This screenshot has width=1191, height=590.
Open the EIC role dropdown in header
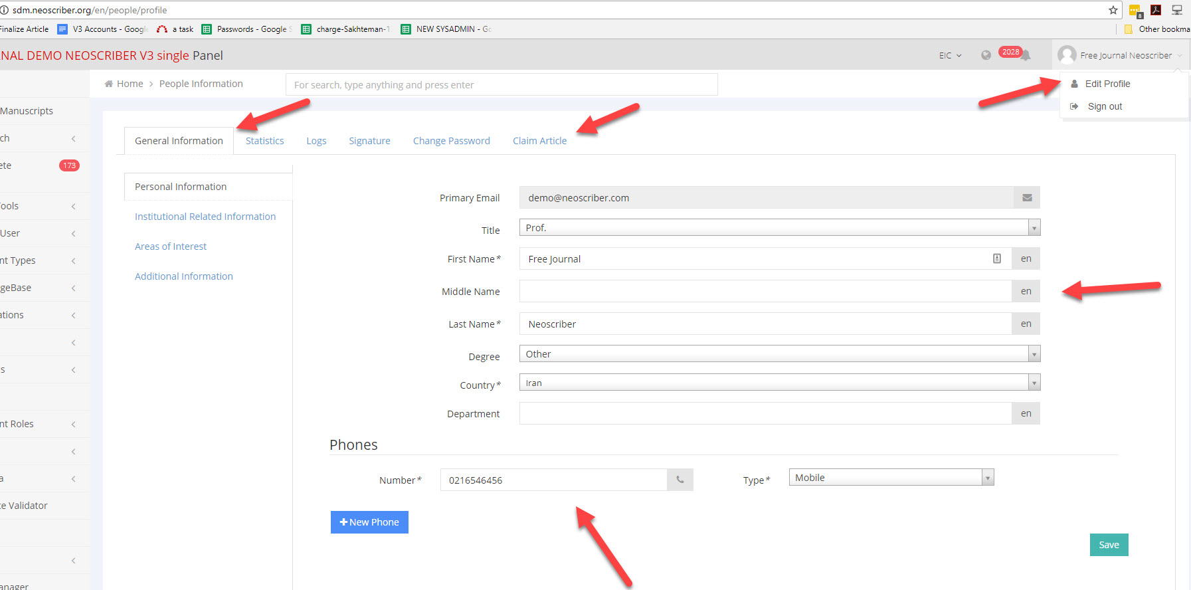950,56
